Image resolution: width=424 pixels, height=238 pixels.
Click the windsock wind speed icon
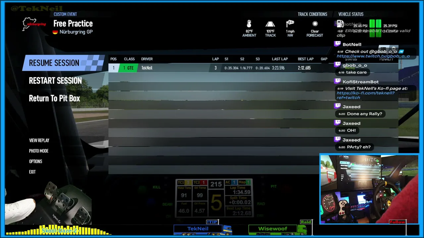(290, 24)
